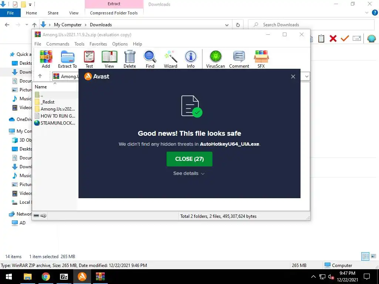Click AD computer in navigation pane
This screenshot has height=284, width=379.
(19, 223)
